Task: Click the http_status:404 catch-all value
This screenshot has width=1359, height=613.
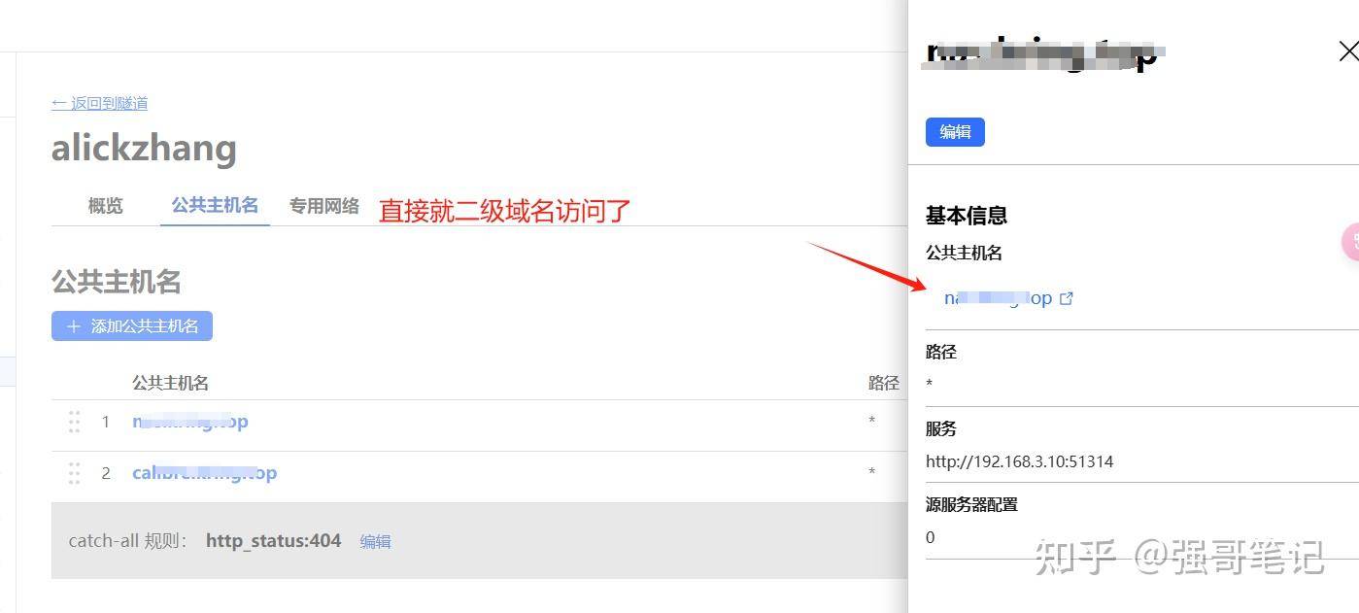Action: (x=273, y=541)
